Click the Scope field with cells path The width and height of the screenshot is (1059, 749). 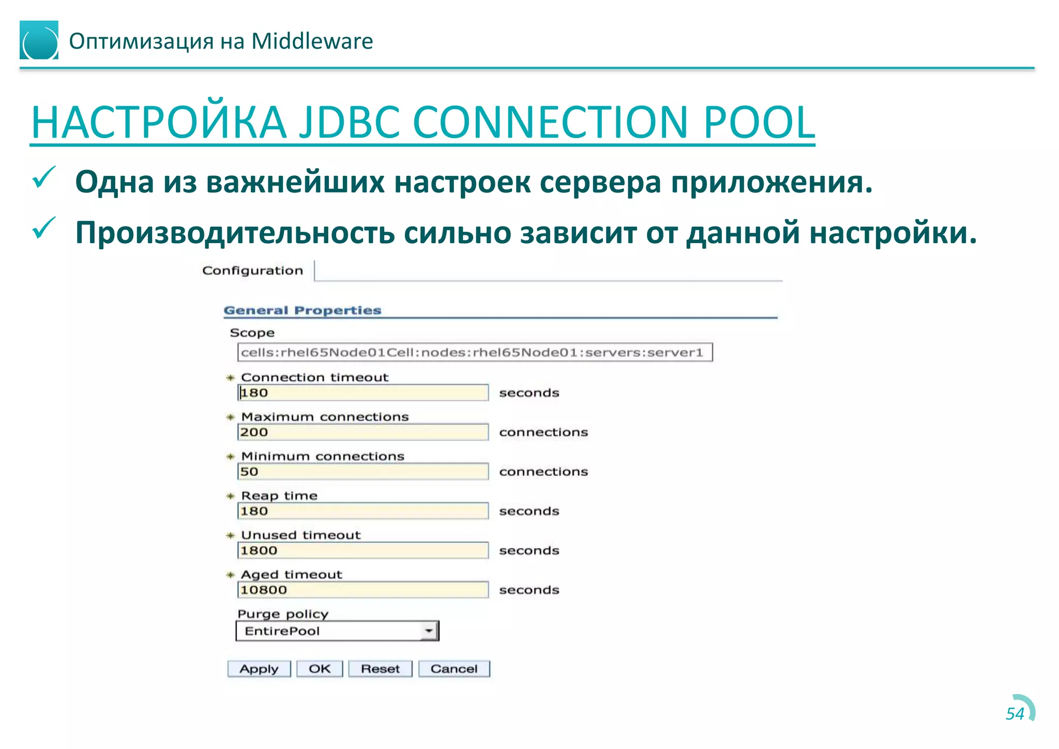tap(475, 352)
